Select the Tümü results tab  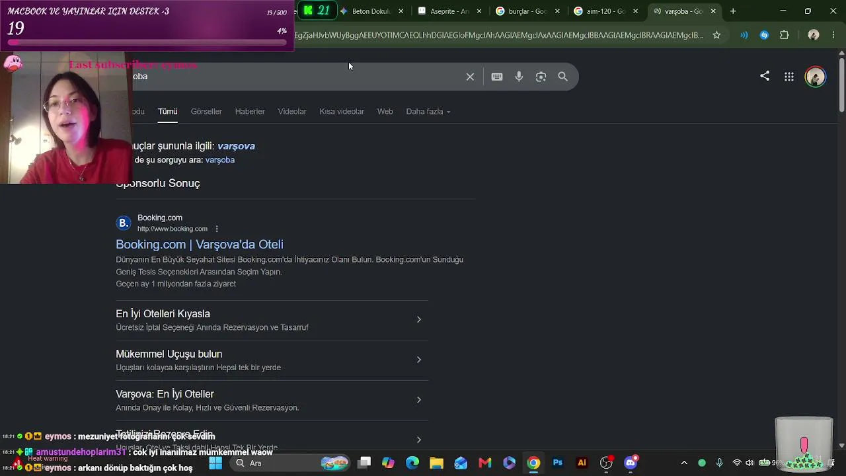(167, 112)
